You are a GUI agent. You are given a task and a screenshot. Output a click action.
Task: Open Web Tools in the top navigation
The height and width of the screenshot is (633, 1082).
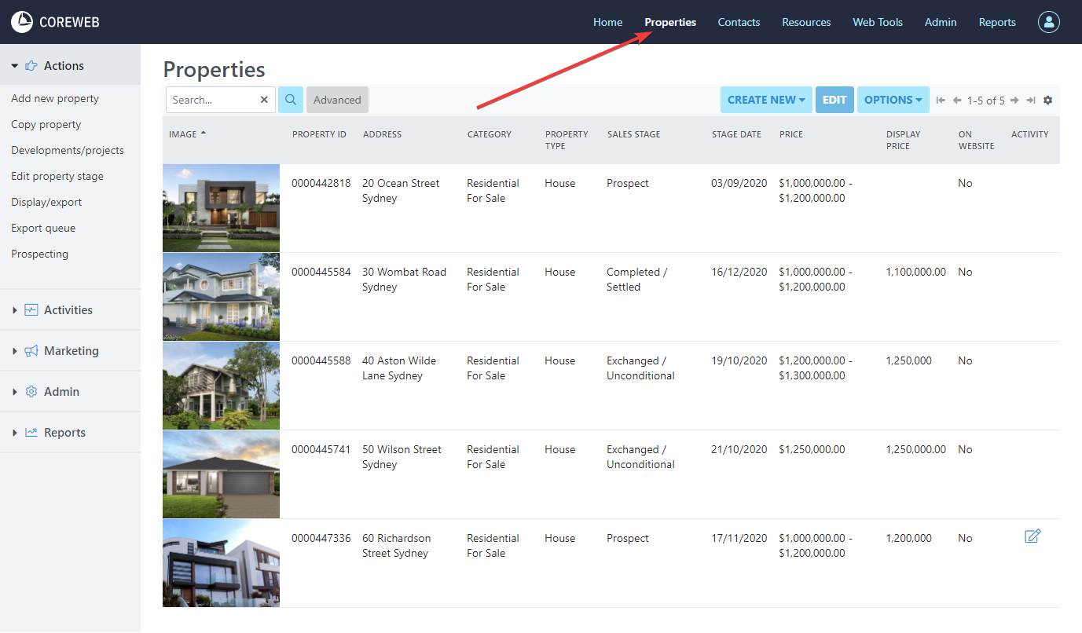878,22
